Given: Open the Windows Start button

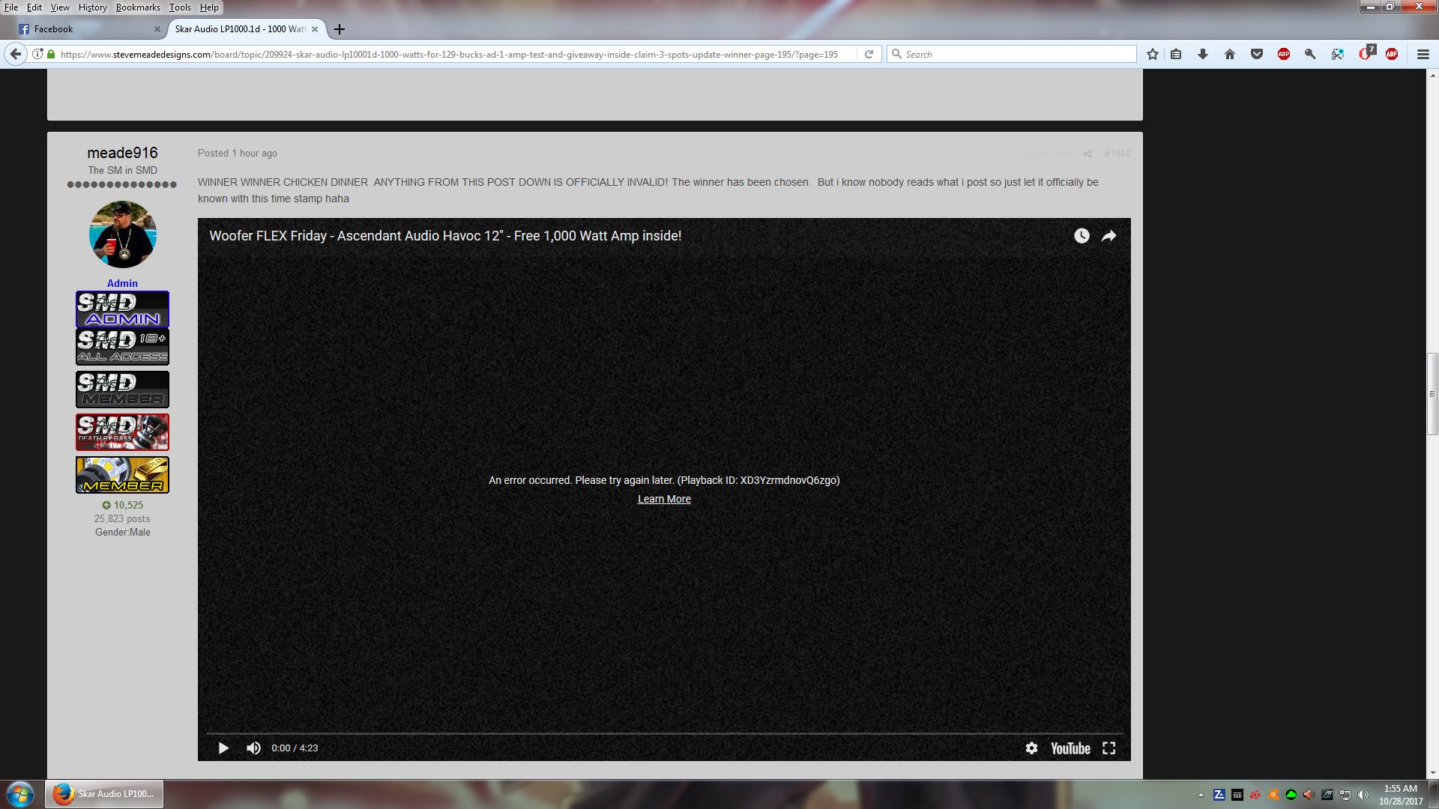Looking at the screenshot, I should point(20,794).
